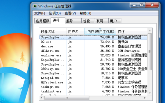
Task: Click the 记事本 description cell
Action: pos(123,78)
